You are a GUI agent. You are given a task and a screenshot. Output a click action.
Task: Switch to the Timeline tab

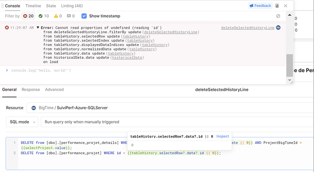(x=33, y=6)
